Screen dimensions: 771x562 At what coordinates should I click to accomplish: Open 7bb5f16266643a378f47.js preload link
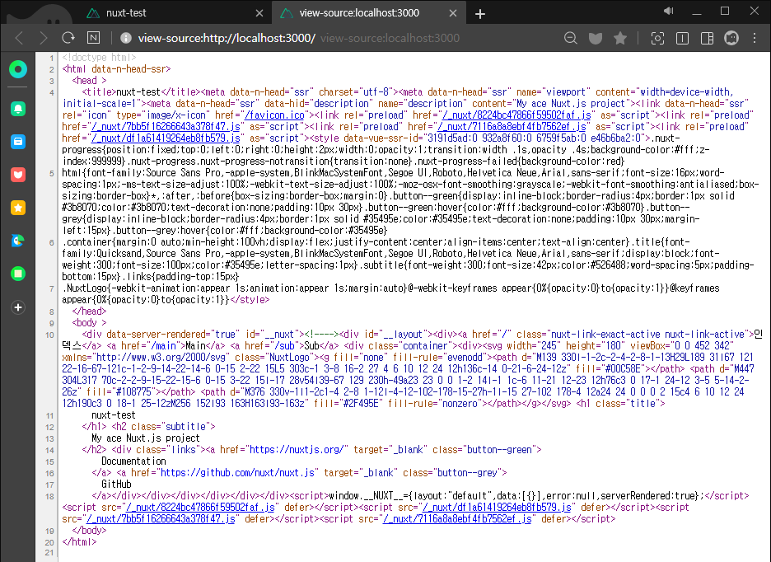[166, 126]
